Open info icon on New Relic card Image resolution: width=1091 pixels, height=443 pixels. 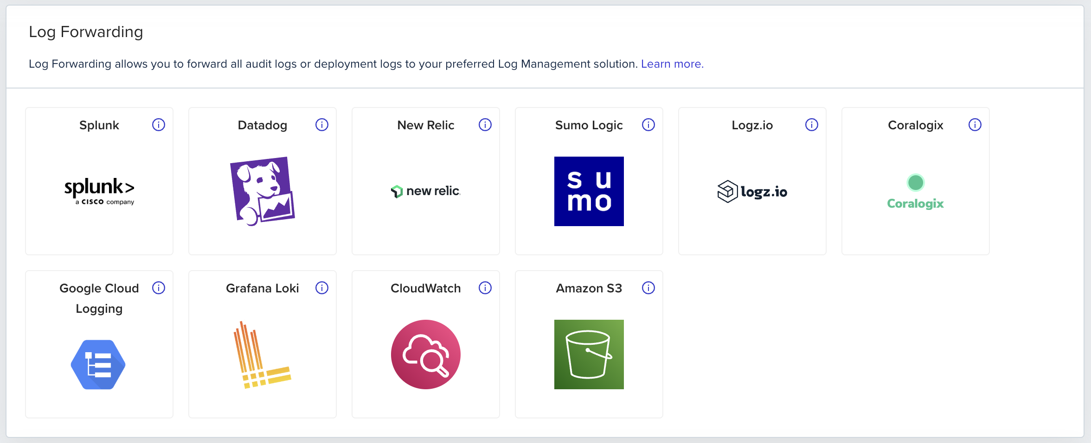pos(485,125)
